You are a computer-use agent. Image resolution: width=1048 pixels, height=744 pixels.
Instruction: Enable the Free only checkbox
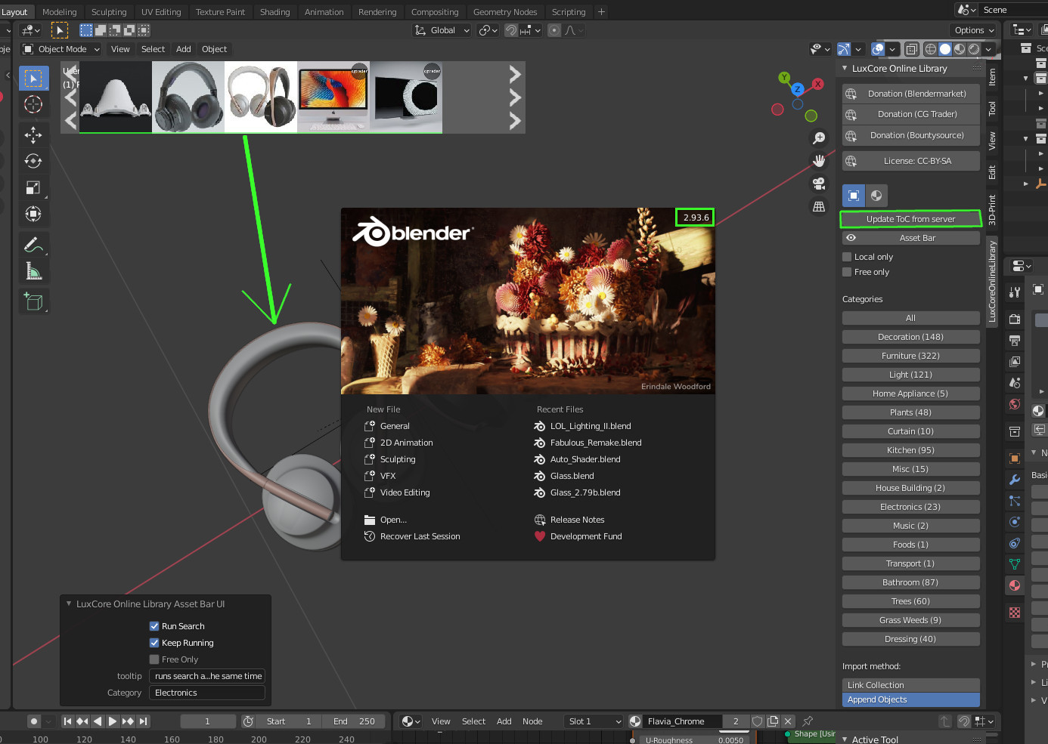tap(847, 272)
